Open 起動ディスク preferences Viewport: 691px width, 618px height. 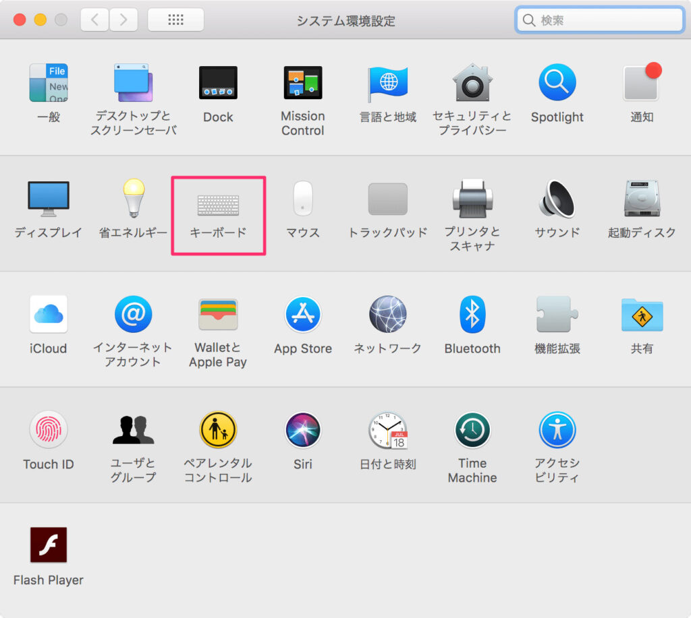pyautogui.click(x=642, y=199)
